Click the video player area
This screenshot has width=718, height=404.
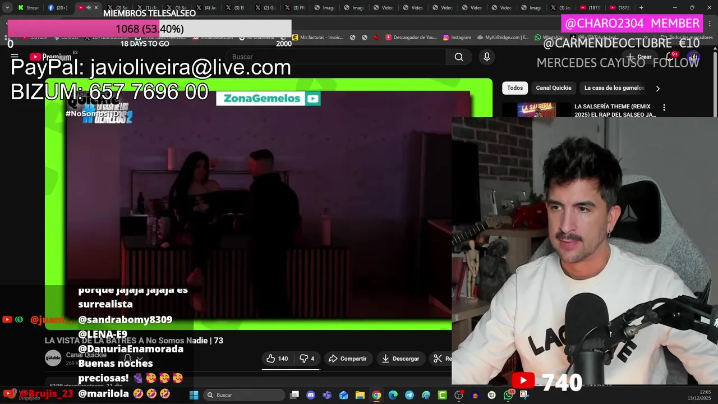(269, 205)
